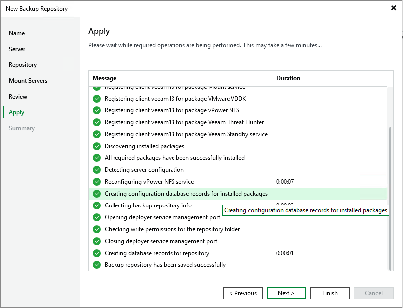Click the Duration column header
The image size is (403, 308).
coord(288,78)
